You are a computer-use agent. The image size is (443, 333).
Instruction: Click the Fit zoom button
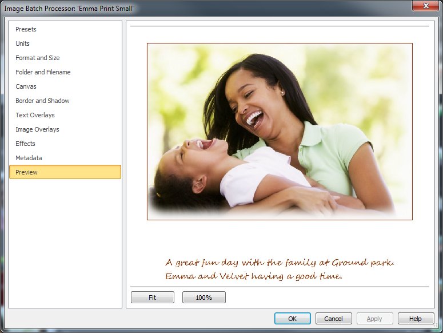153,298
